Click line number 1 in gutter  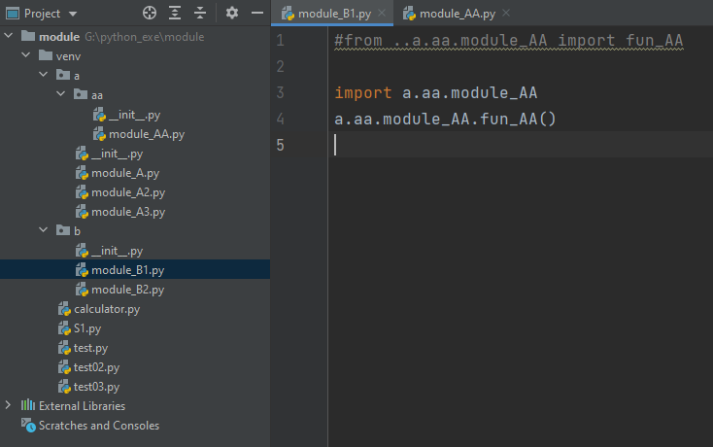(x=280, y=41)
